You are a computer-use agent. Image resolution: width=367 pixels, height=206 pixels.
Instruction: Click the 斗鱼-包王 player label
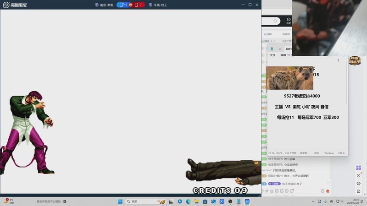[158, 5]
